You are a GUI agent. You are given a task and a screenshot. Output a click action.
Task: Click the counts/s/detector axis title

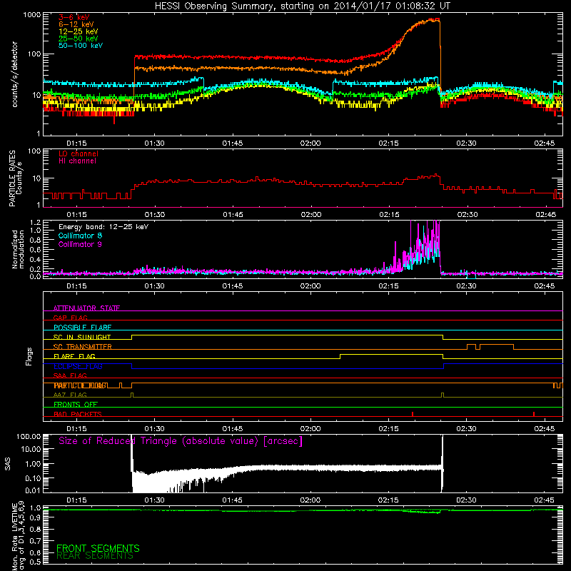click(x=14, y=74)
